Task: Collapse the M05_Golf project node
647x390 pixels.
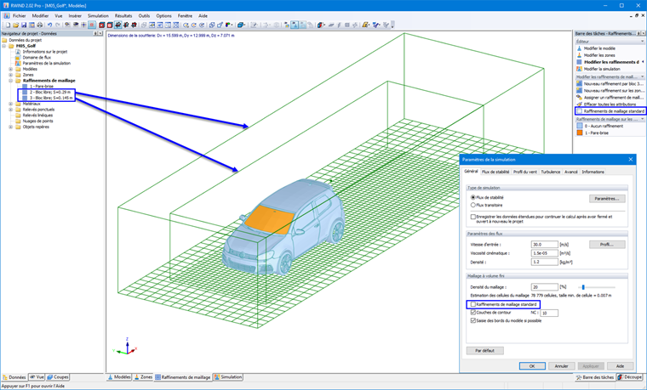Action: coord(4,46)
